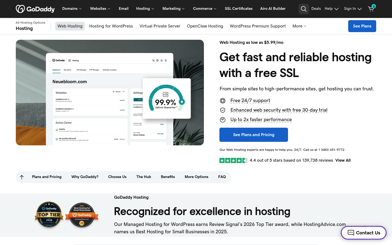This screenshot has height=245, width=392.
Task: Click 'Get fast and reliable hosting' headline
Action: [x=296, y=65]
